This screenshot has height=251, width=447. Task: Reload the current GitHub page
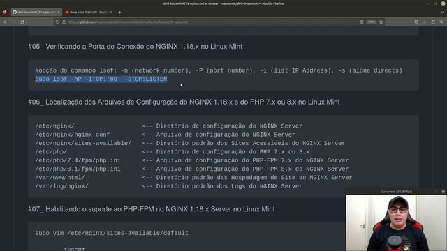click(22, 22)
